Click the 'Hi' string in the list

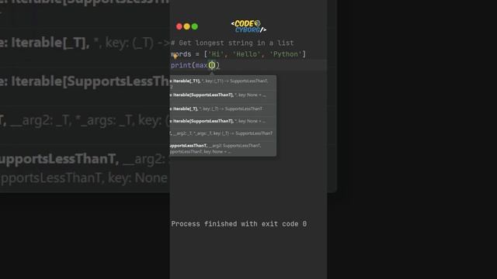(x=216, y=54)
